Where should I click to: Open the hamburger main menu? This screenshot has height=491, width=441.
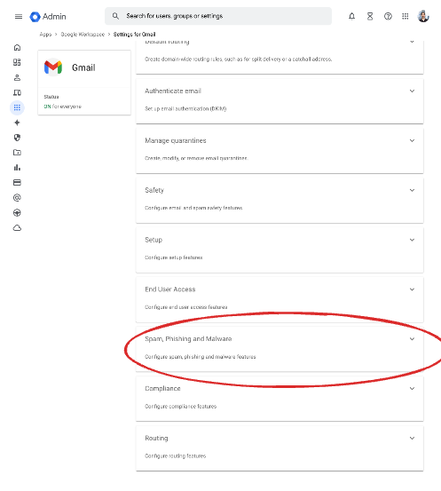point(19,16)
